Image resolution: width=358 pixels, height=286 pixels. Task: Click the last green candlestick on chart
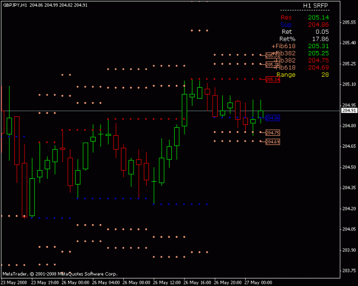pos(261,114)
